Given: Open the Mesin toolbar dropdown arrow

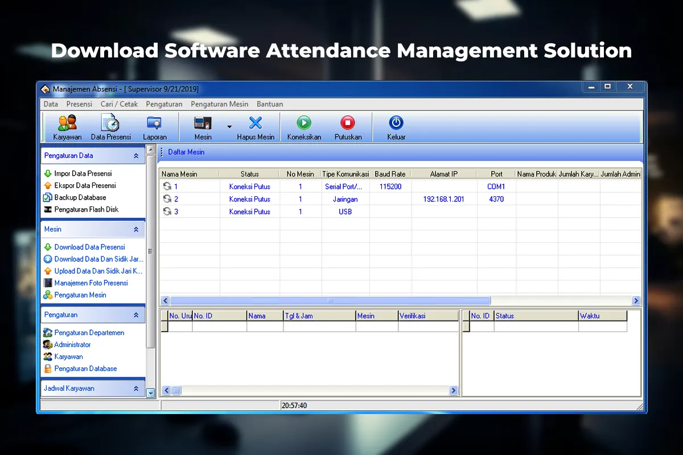Looking at the screenshot, I should tap(229, 127).
